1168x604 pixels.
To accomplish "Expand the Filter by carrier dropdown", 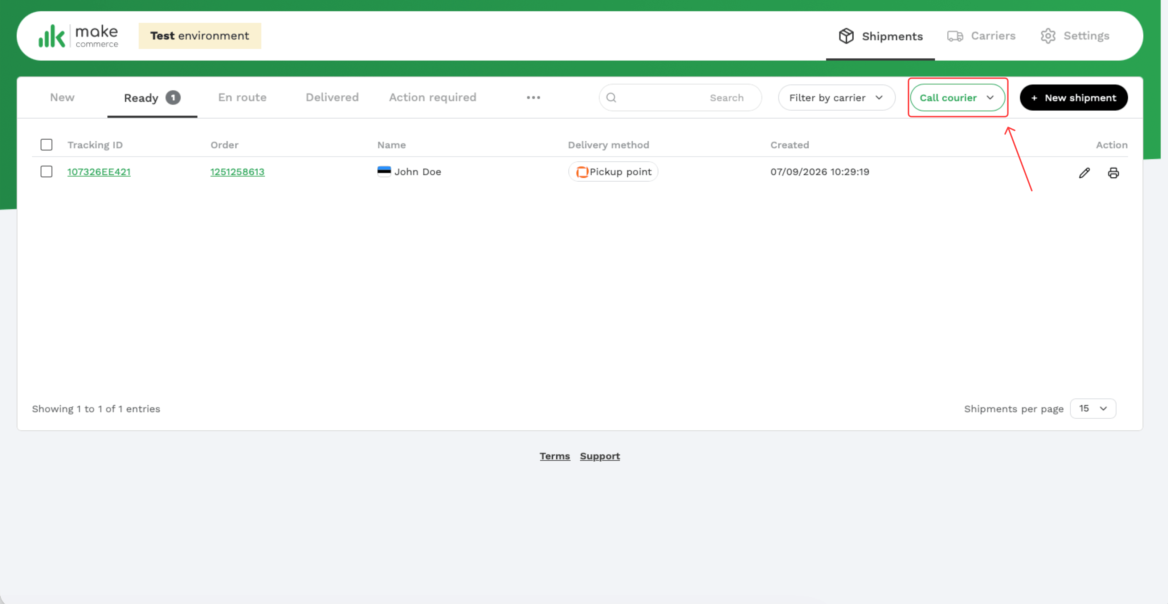I will [837, 98].
